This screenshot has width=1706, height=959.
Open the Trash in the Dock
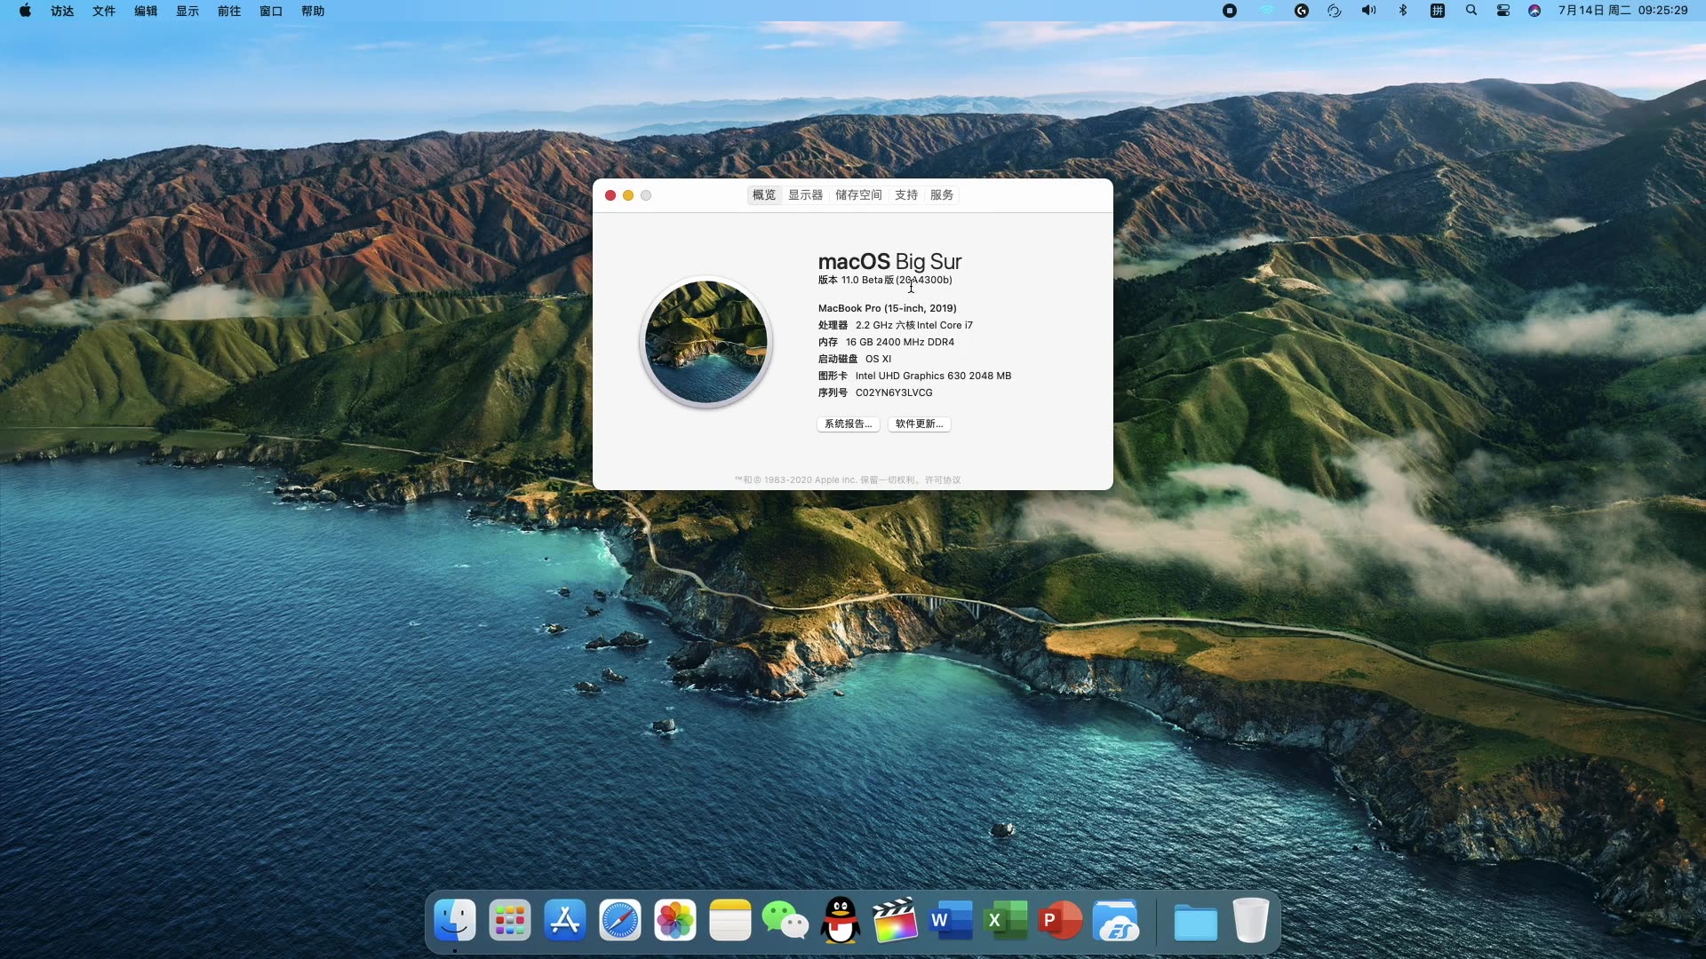tap(1251, 920)
